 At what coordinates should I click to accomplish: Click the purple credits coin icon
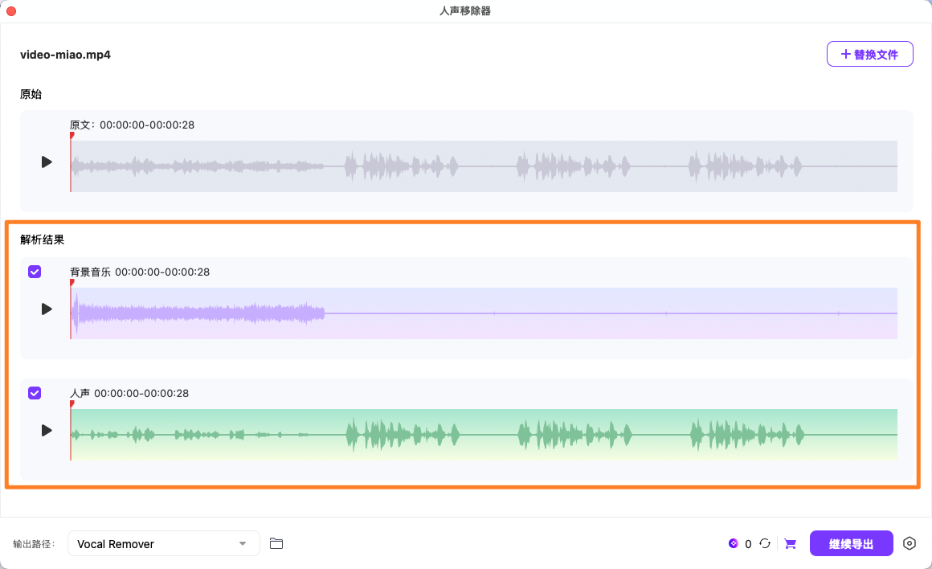733,544
